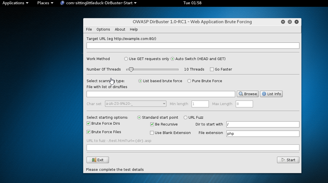Select URL Fuzz starting option
328x183 pixels.
pos(185,118)
